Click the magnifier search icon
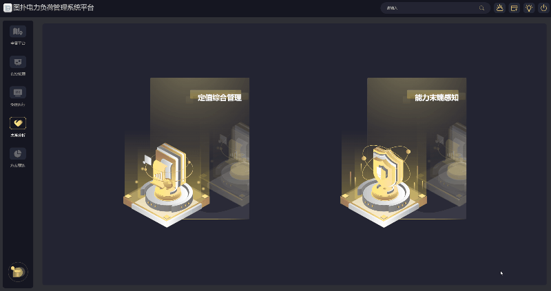The image size is (551, 291). pyautogui.click(x=481, y=8)
